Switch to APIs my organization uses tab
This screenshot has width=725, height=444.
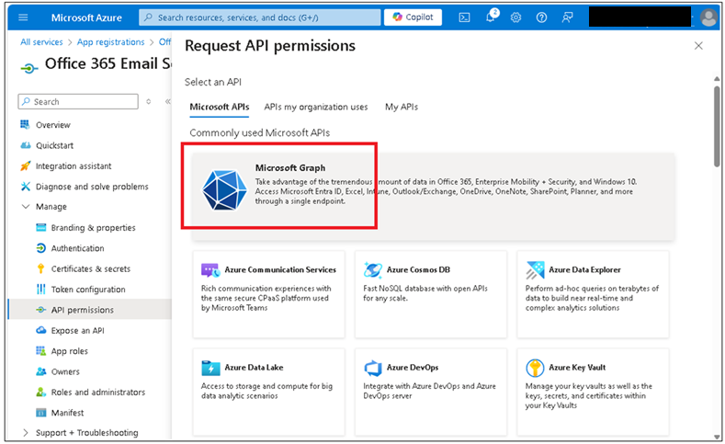[x=316, y=107]
